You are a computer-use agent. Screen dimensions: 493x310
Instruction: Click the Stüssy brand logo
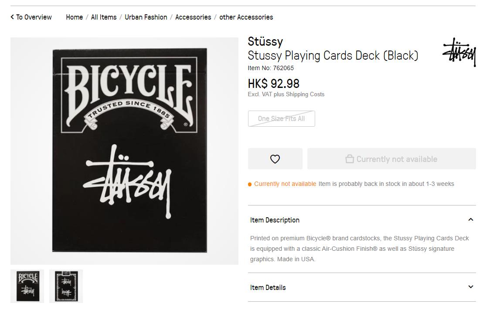pos(459,52)
